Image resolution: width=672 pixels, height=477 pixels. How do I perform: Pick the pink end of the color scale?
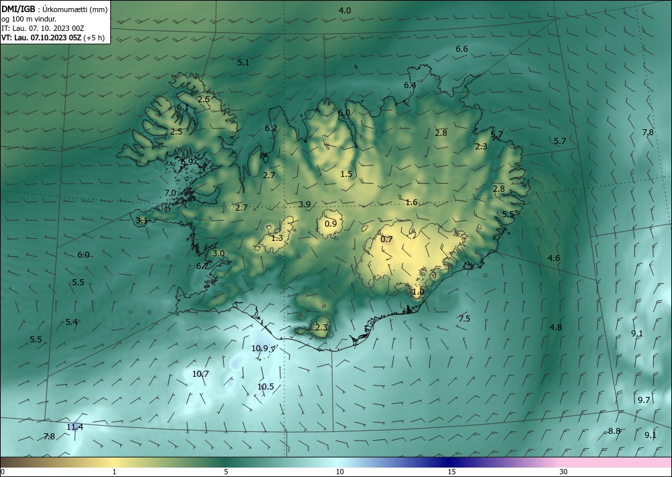coord(617,462)
